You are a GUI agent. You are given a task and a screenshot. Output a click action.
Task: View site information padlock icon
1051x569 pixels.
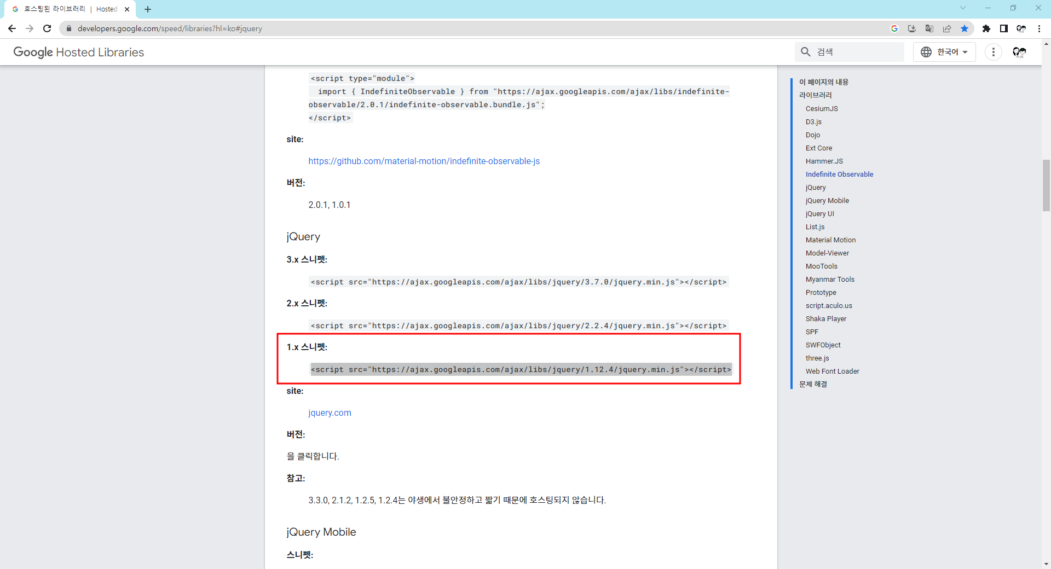pos(69,28)
